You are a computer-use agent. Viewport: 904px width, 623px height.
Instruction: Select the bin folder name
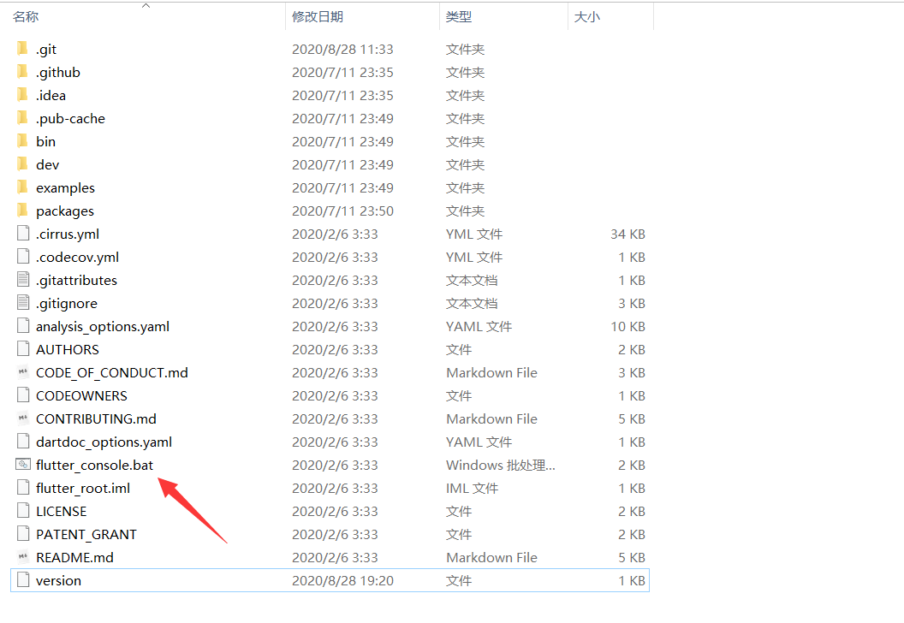45,142
